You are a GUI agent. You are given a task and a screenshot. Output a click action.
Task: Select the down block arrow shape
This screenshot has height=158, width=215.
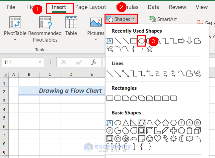189,41
